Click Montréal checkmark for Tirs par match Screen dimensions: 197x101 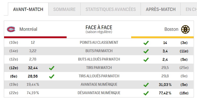point(52,68)
